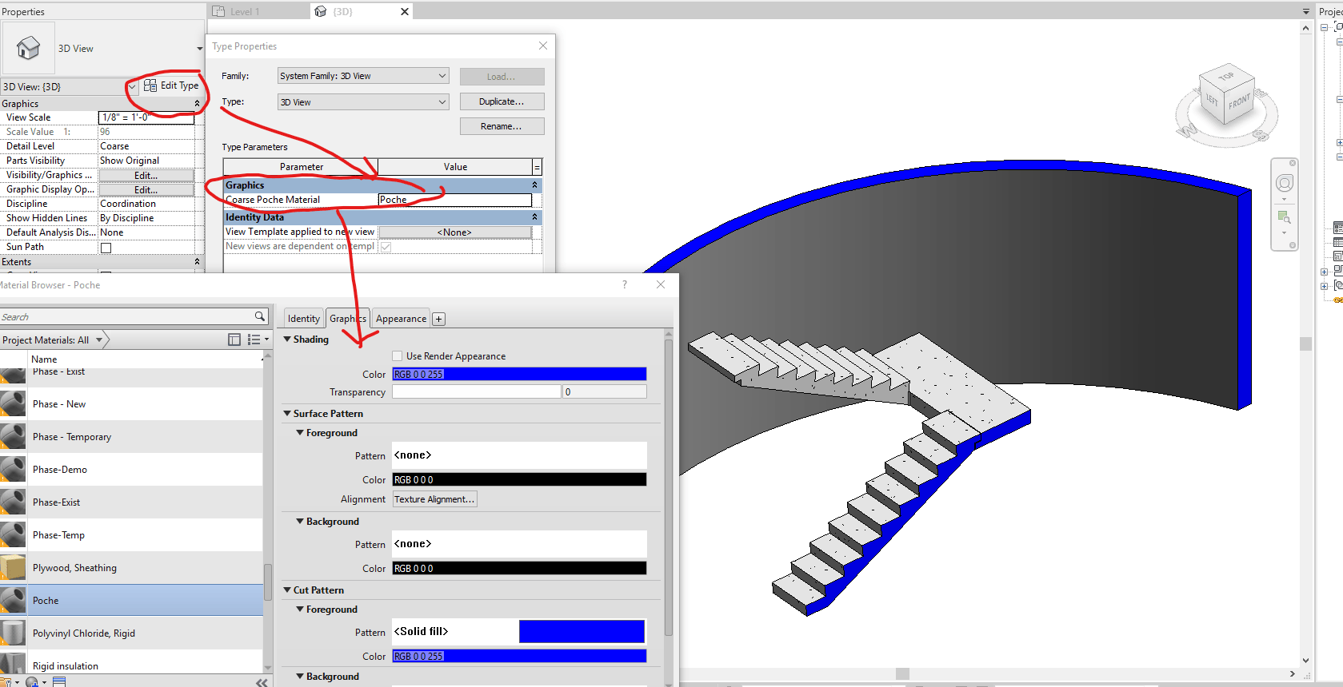Collapse the Shading section
The height and width of the screenshot is (687, 1343).
tap(287, 339)
